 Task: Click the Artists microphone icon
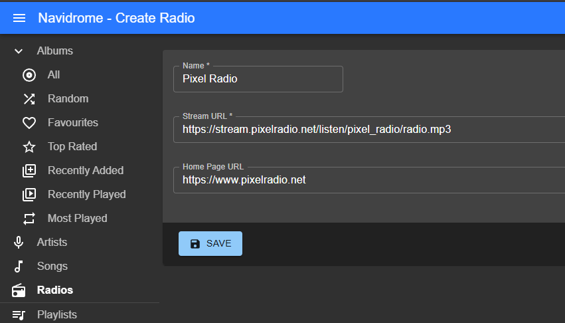click(19, 243)
